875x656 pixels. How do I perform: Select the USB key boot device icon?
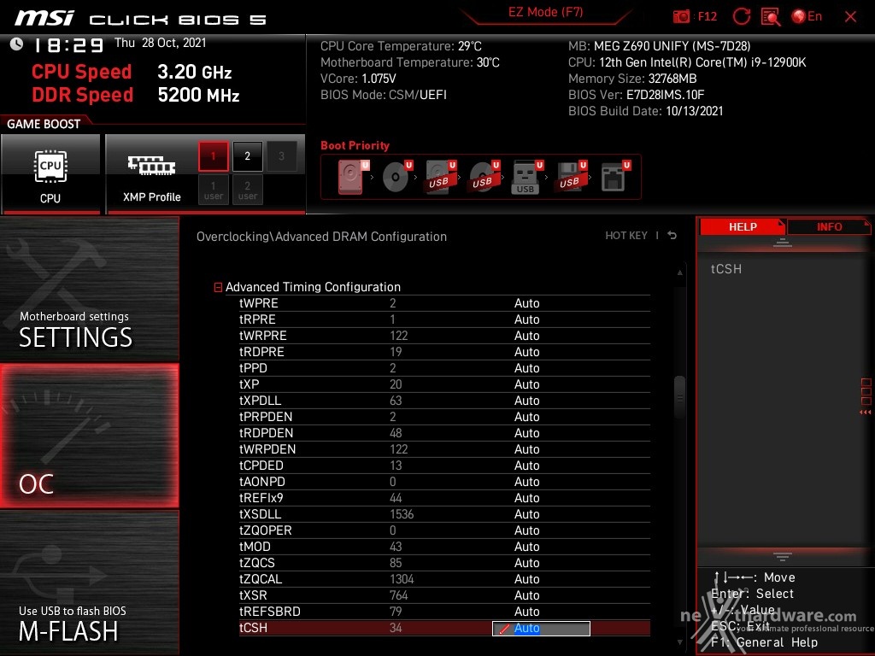point(526,178)
